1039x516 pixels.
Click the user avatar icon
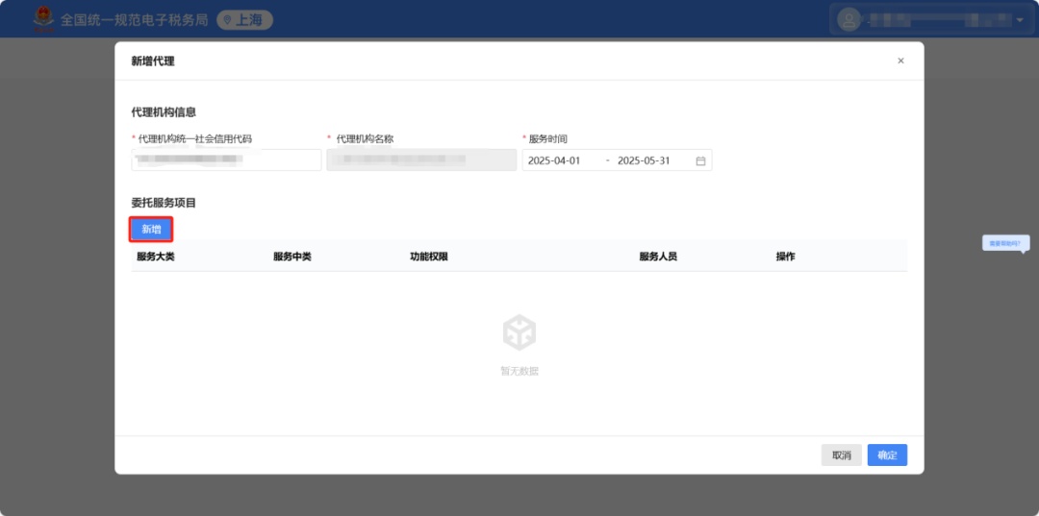pos(849,19)
